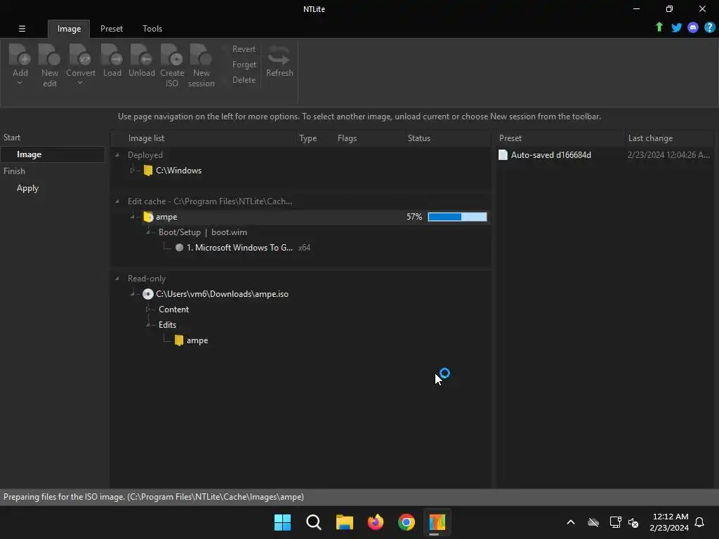Open the Add dropdown arrow
This screenshot has width=719, height=539.
click(x=20, y=83)
